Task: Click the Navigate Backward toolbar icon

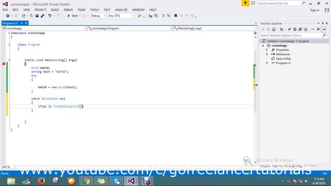Action: point(8,16)
